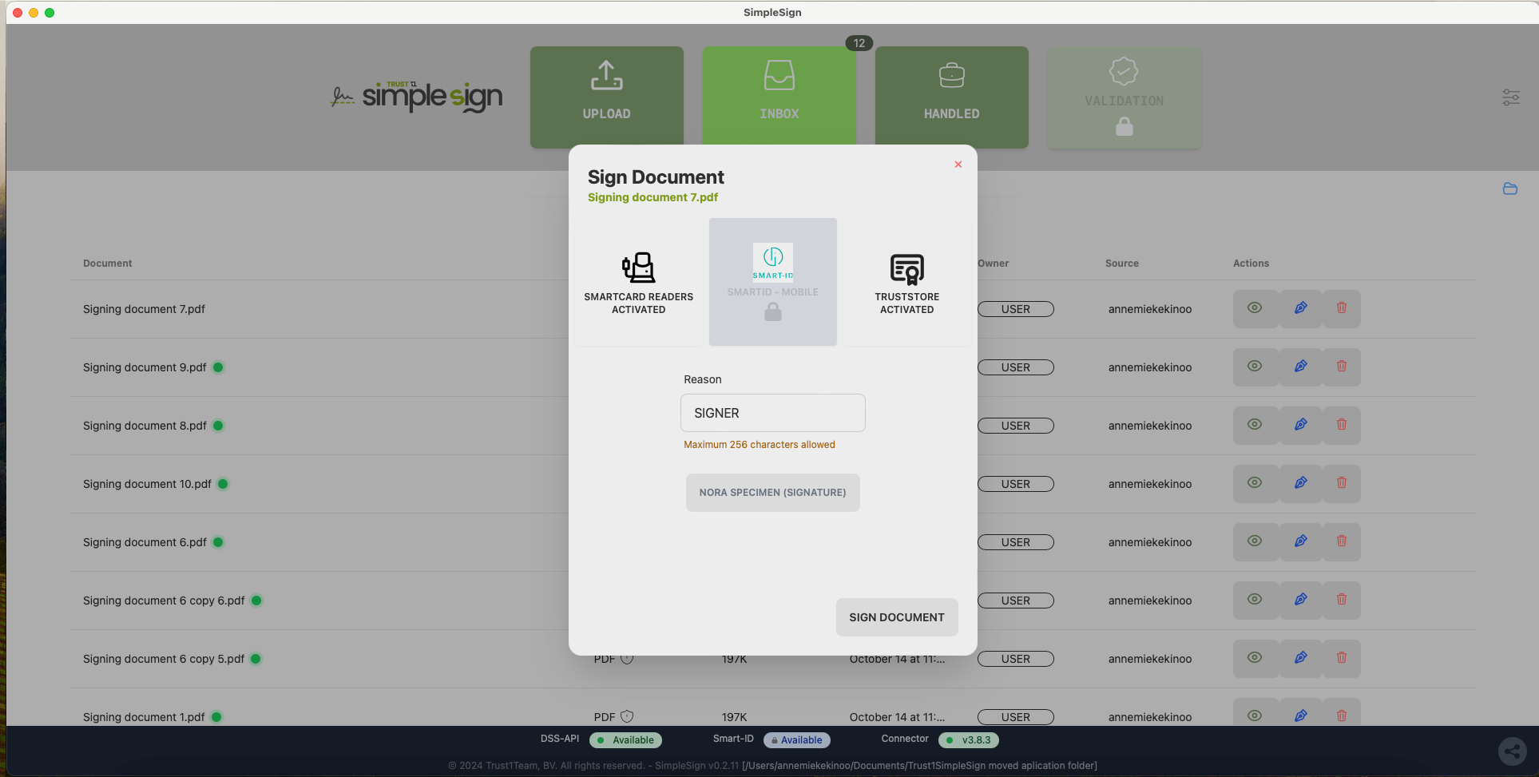Preview Signing document 6.pdf with eye icon

[x=1255, y=541]
